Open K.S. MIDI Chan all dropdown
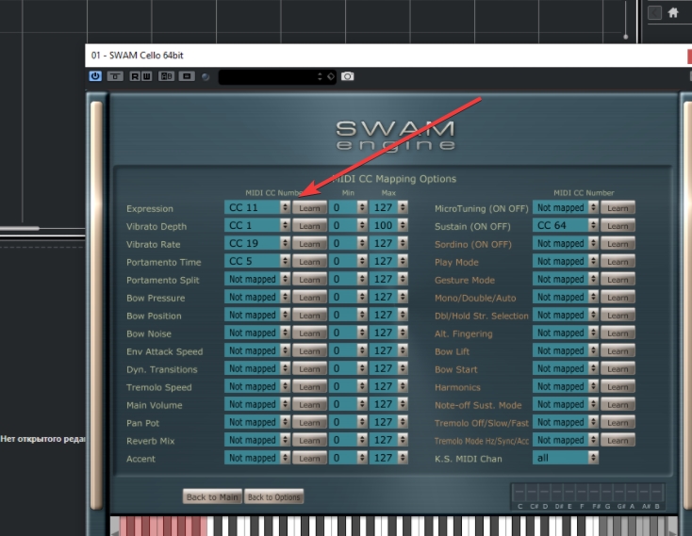The image size is (692, 536). pos(566,458)
